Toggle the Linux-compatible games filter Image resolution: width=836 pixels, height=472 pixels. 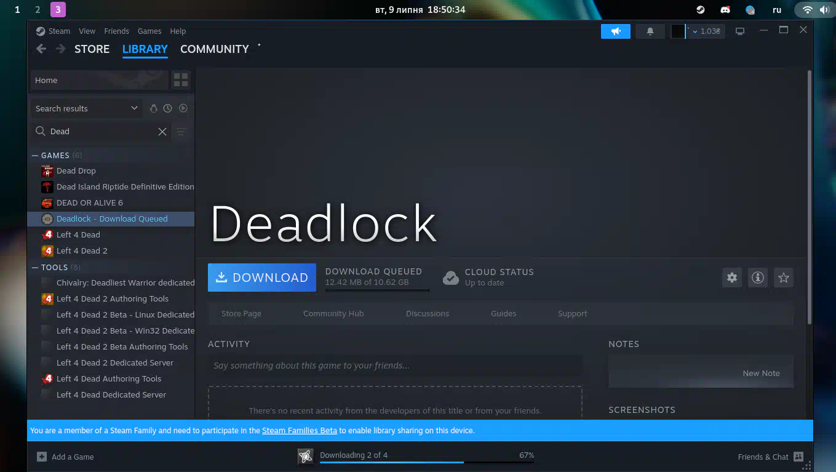[153, 108]
